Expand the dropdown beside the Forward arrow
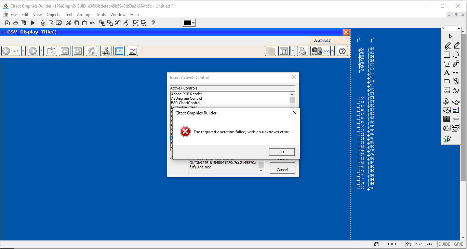This screenshot has width=467, height=249. [x=41, y=51]
